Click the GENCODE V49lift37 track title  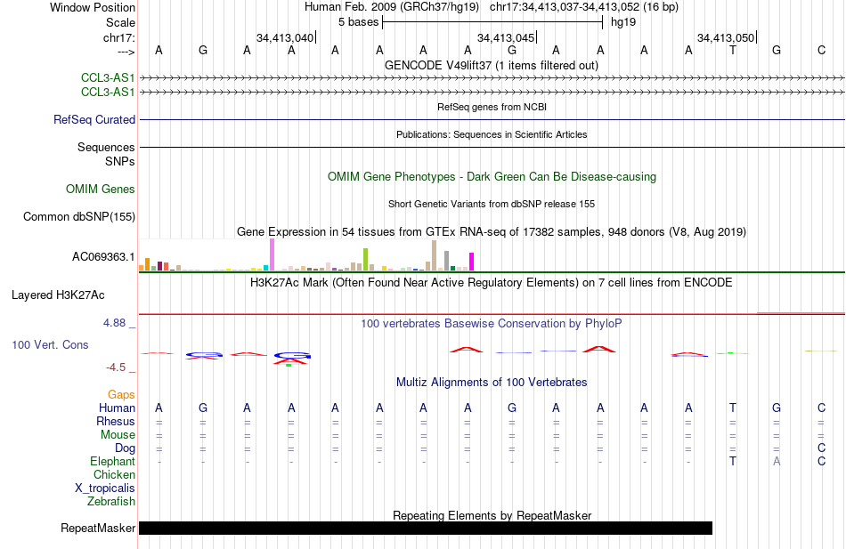(492, 66)
